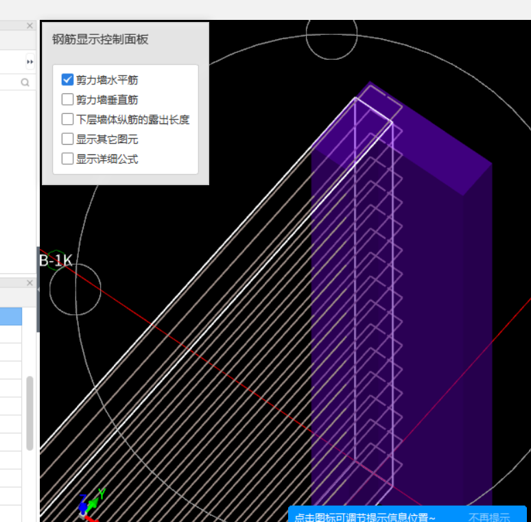Screen dimensions: 531x522
Task: Click the B-1K axis label
Action: point(56,261)
